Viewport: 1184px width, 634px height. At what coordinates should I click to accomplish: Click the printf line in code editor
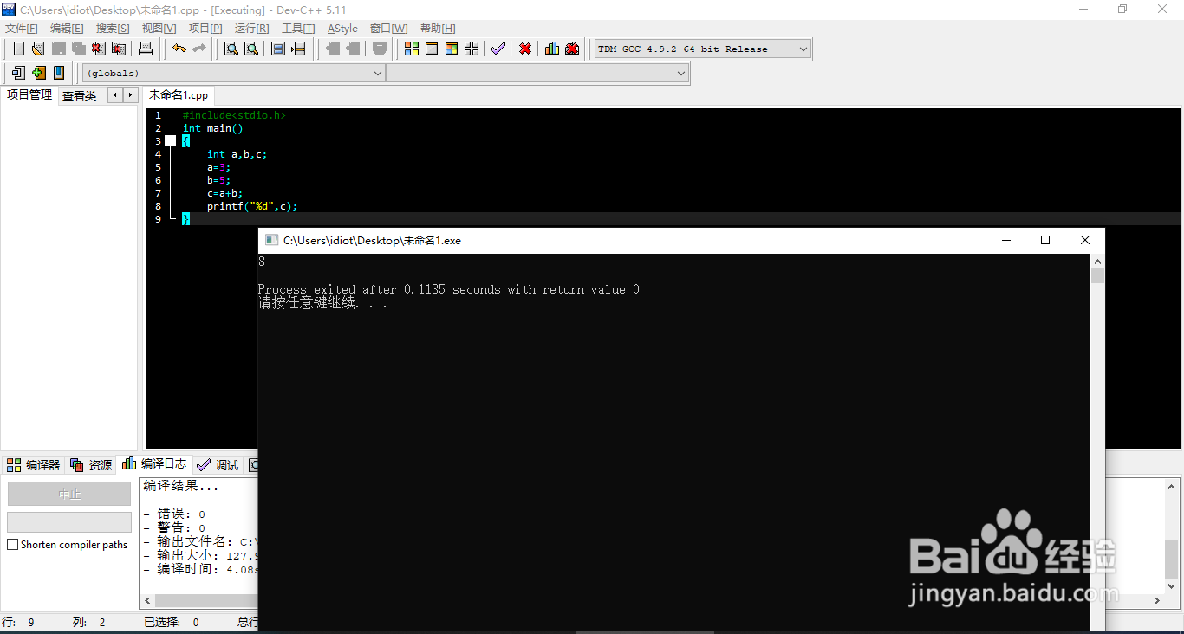coord(252,206)
